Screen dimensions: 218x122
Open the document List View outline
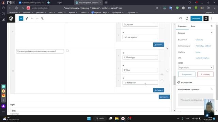42,18
